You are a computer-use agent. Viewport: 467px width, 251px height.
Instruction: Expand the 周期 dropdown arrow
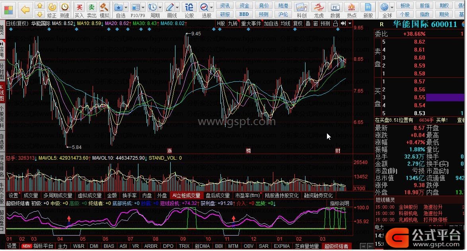coord(160,7)
